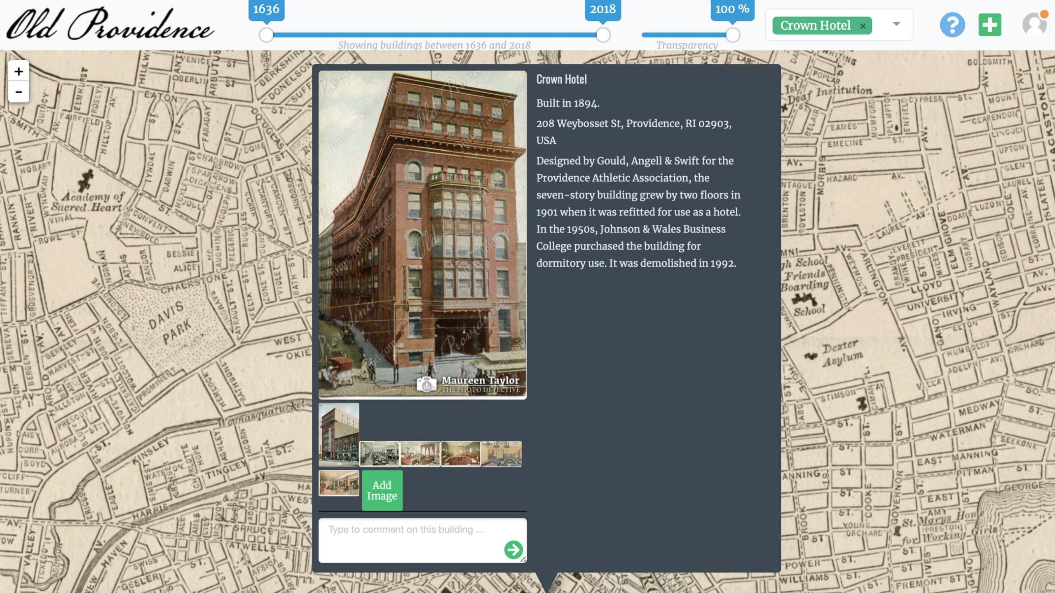Click the blue help question mark icon
Viewport: 1055px width, 593px height.
pyautogui.click(x=952, y=25)
